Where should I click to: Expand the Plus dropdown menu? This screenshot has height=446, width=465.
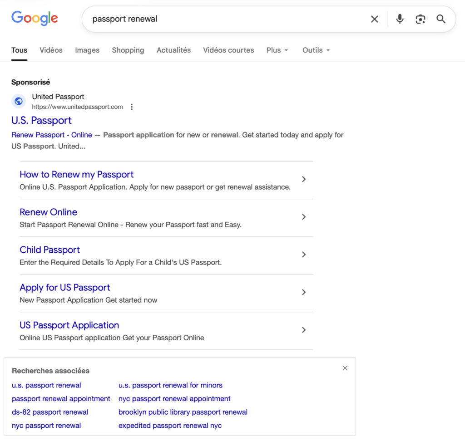tap(277, 50)
